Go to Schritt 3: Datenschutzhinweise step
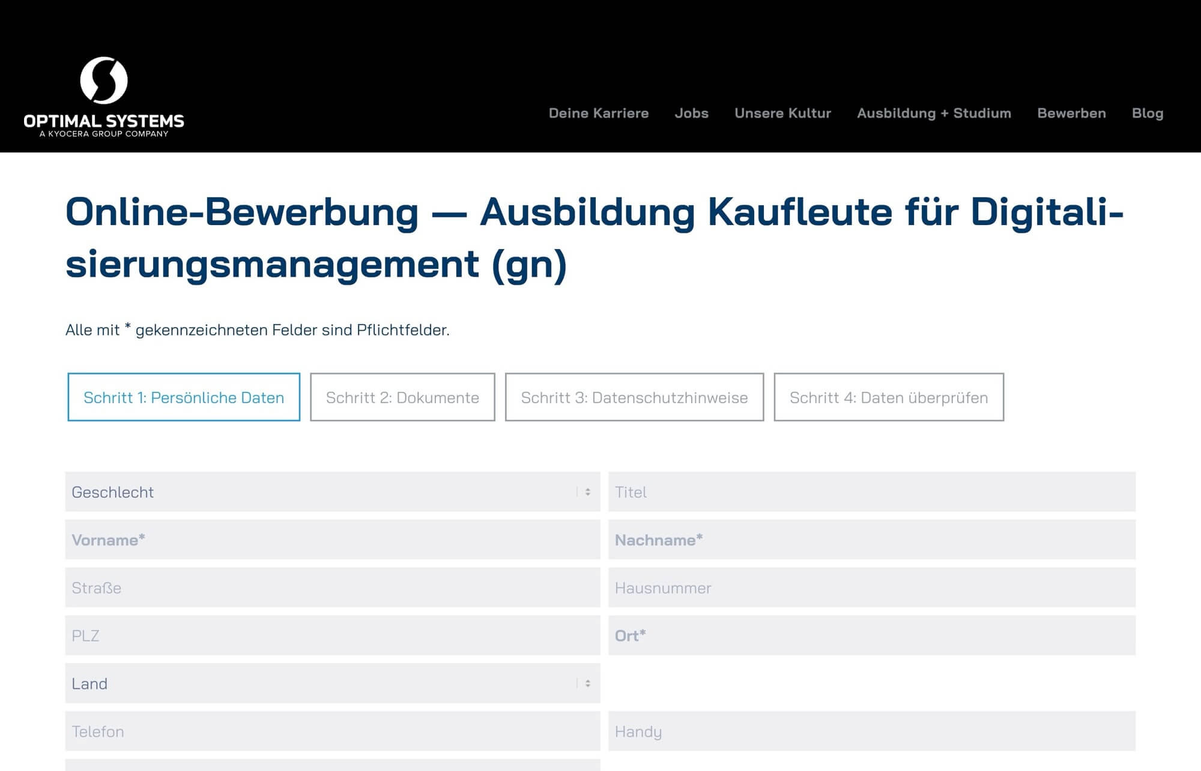Image resolution: width=1201 pixels, height=771 pixels. tap(634, 397)
